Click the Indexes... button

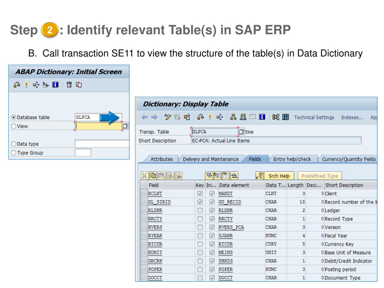(x=352, y=117)
